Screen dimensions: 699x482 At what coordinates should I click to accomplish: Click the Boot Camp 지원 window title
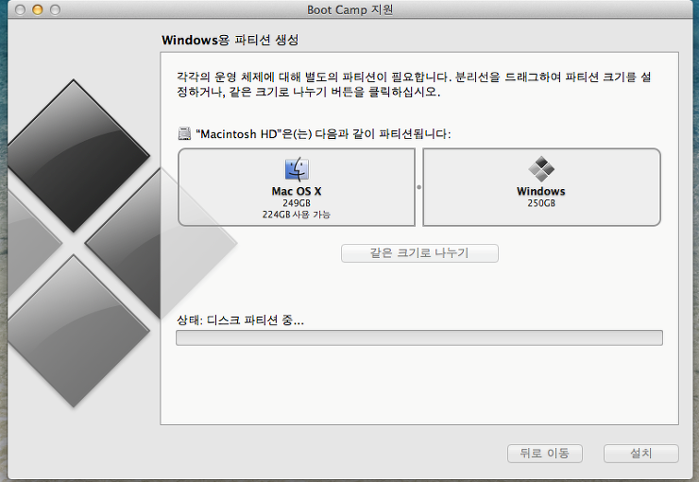[x=349, y=9]
